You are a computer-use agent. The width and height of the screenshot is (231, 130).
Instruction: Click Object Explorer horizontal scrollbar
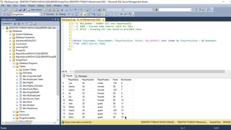tap(18, 123)
